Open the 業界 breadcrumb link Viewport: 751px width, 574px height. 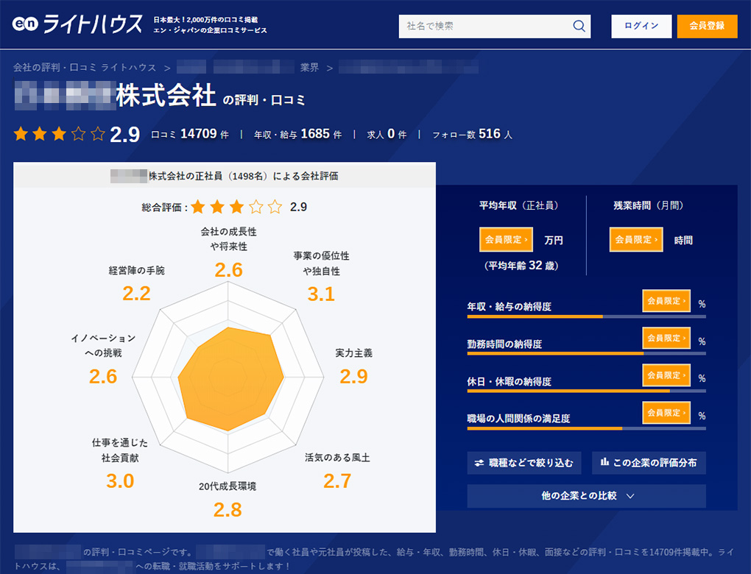(309, 68)
